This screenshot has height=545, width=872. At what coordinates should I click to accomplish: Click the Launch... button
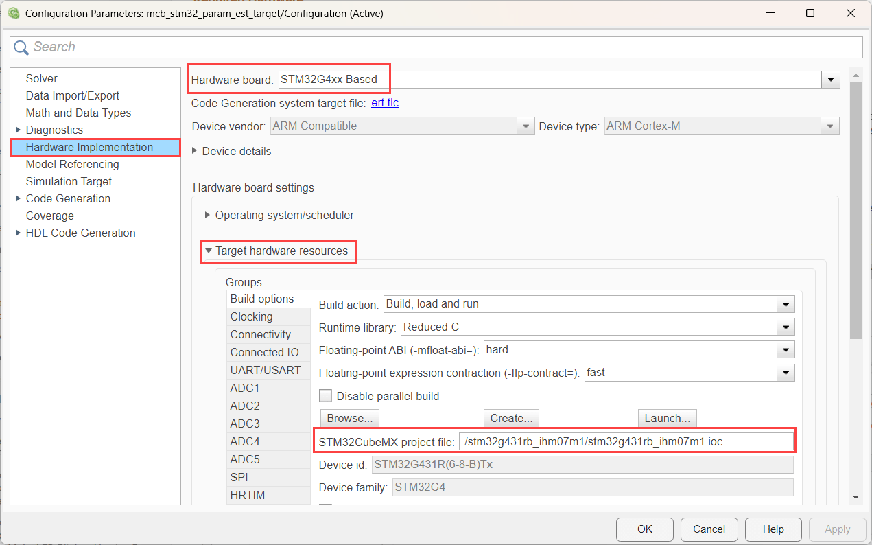pos(667,418)
